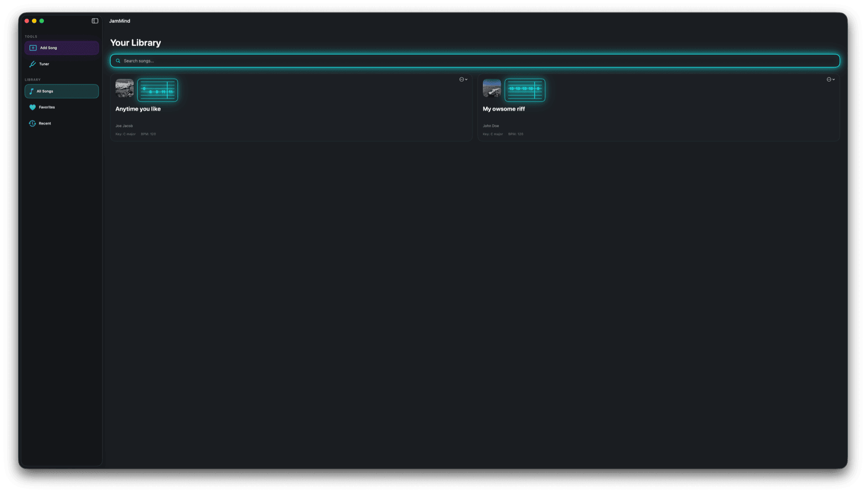Open options menu for Anytime you like
The image size is (866, 493).
point(463,80)
